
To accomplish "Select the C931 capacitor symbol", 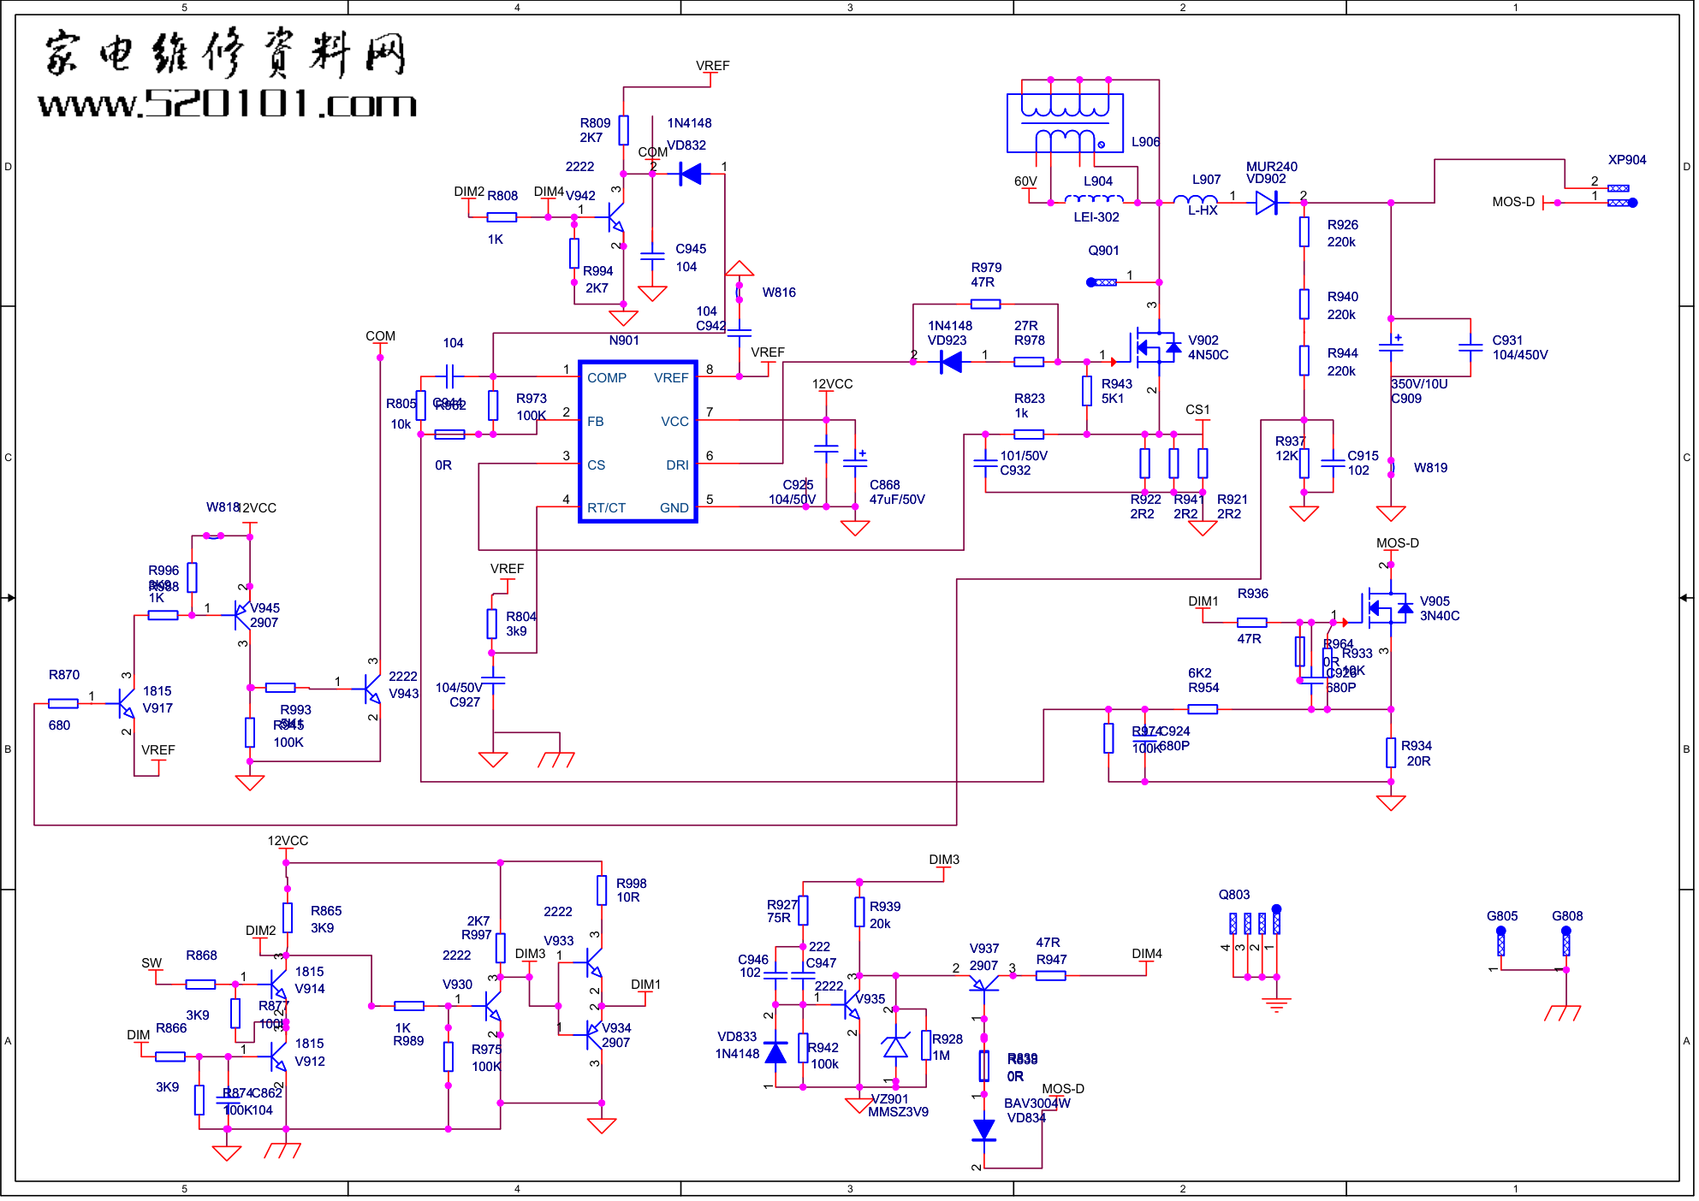I will pyautogui.click(x=1470, y=348).
